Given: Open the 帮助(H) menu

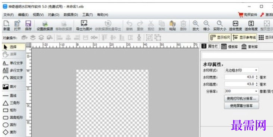Looking at the screenshot, I should 103,15.
